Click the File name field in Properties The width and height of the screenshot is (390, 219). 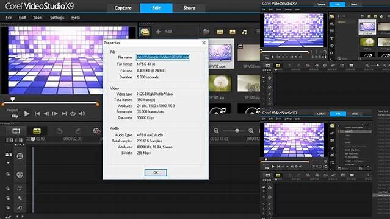pos(163,57)
